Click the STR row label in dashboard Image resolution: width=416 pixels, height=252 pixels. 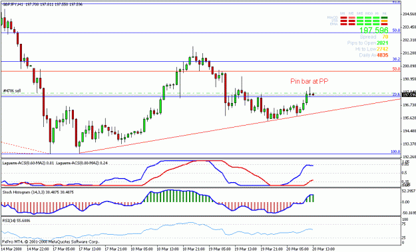point(335,21)
